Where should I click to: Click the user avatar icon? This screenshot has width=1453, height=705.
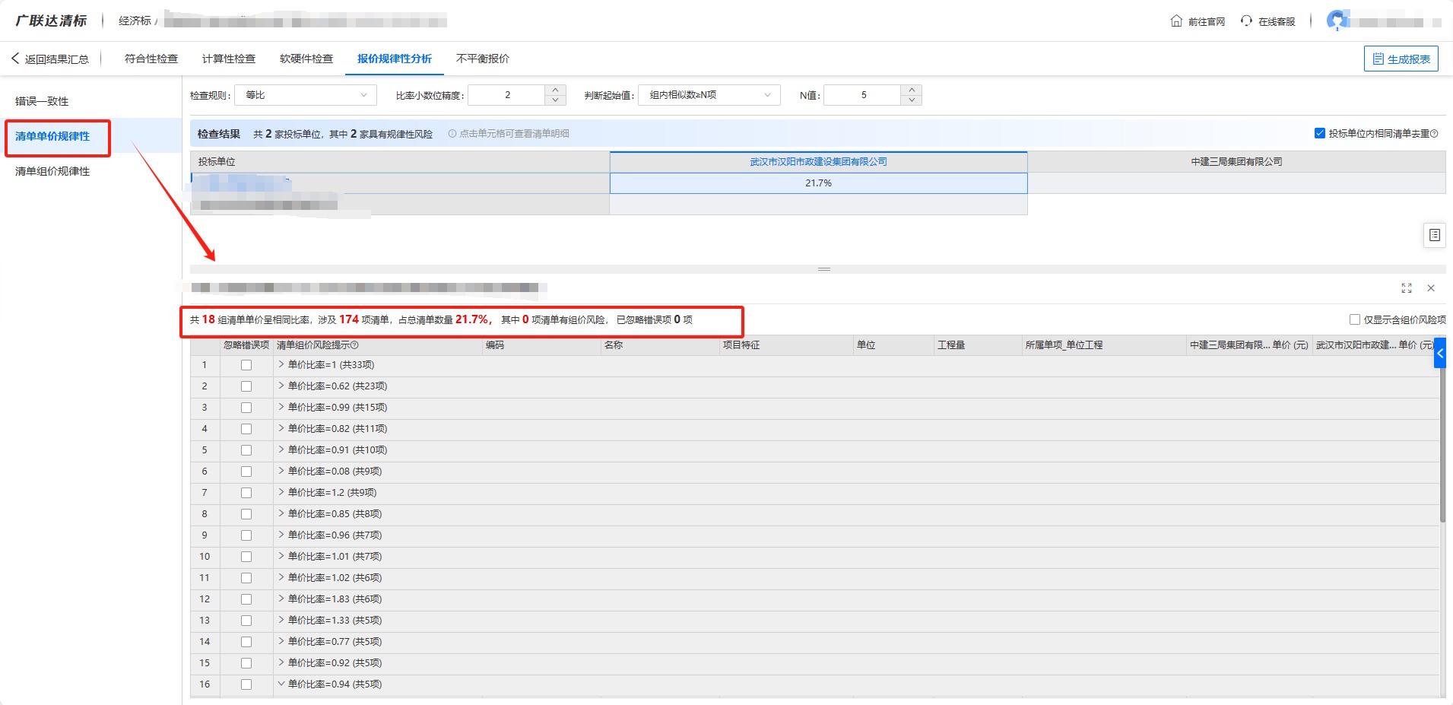tap(1337, 21)
